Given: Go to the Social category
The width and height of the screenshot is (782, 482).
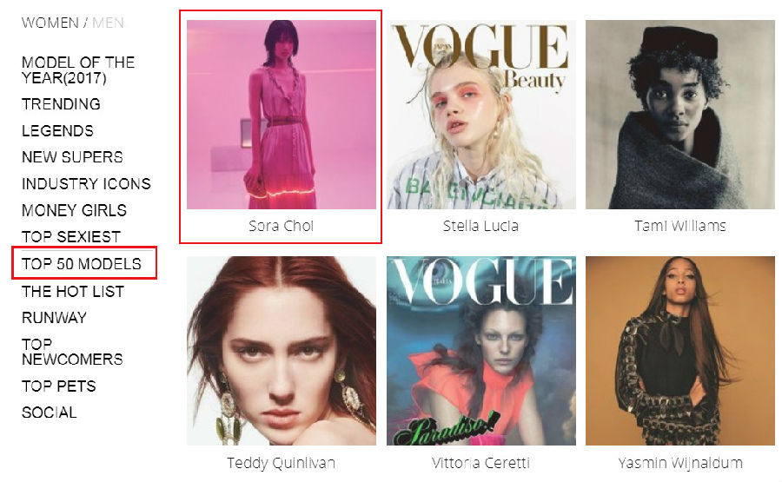Looking at the screenshot, I should click(x=50, y=413).
